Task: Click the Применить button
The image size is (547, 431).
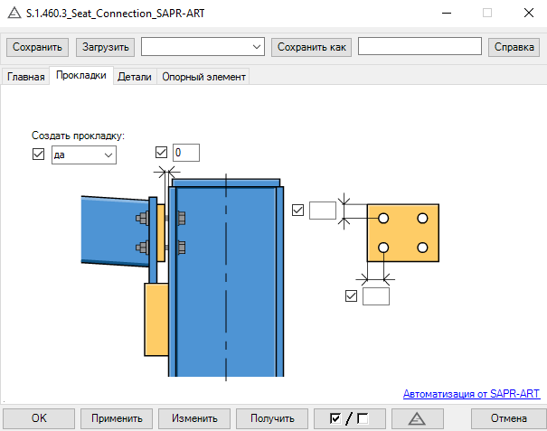Action: tap(117, 418)
